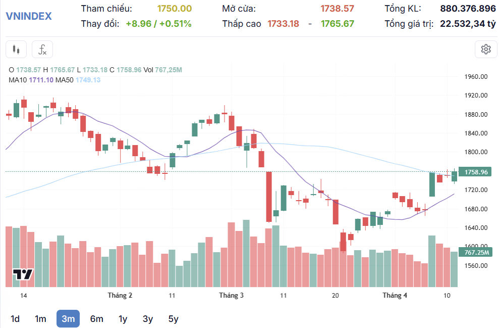
Task: Open the candlestick chart type selector
Action: (16, 50)
